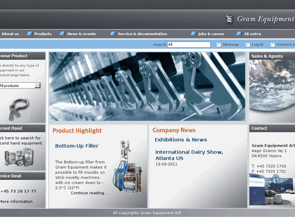
Task: Click the large machinery banner image
Action: (x=147, y=86)
